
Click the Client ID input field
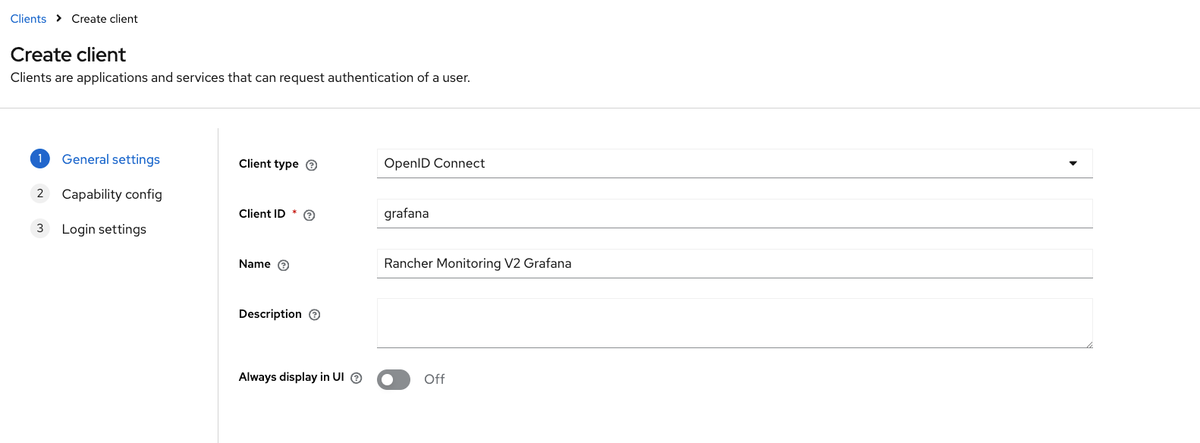point(734,213)
